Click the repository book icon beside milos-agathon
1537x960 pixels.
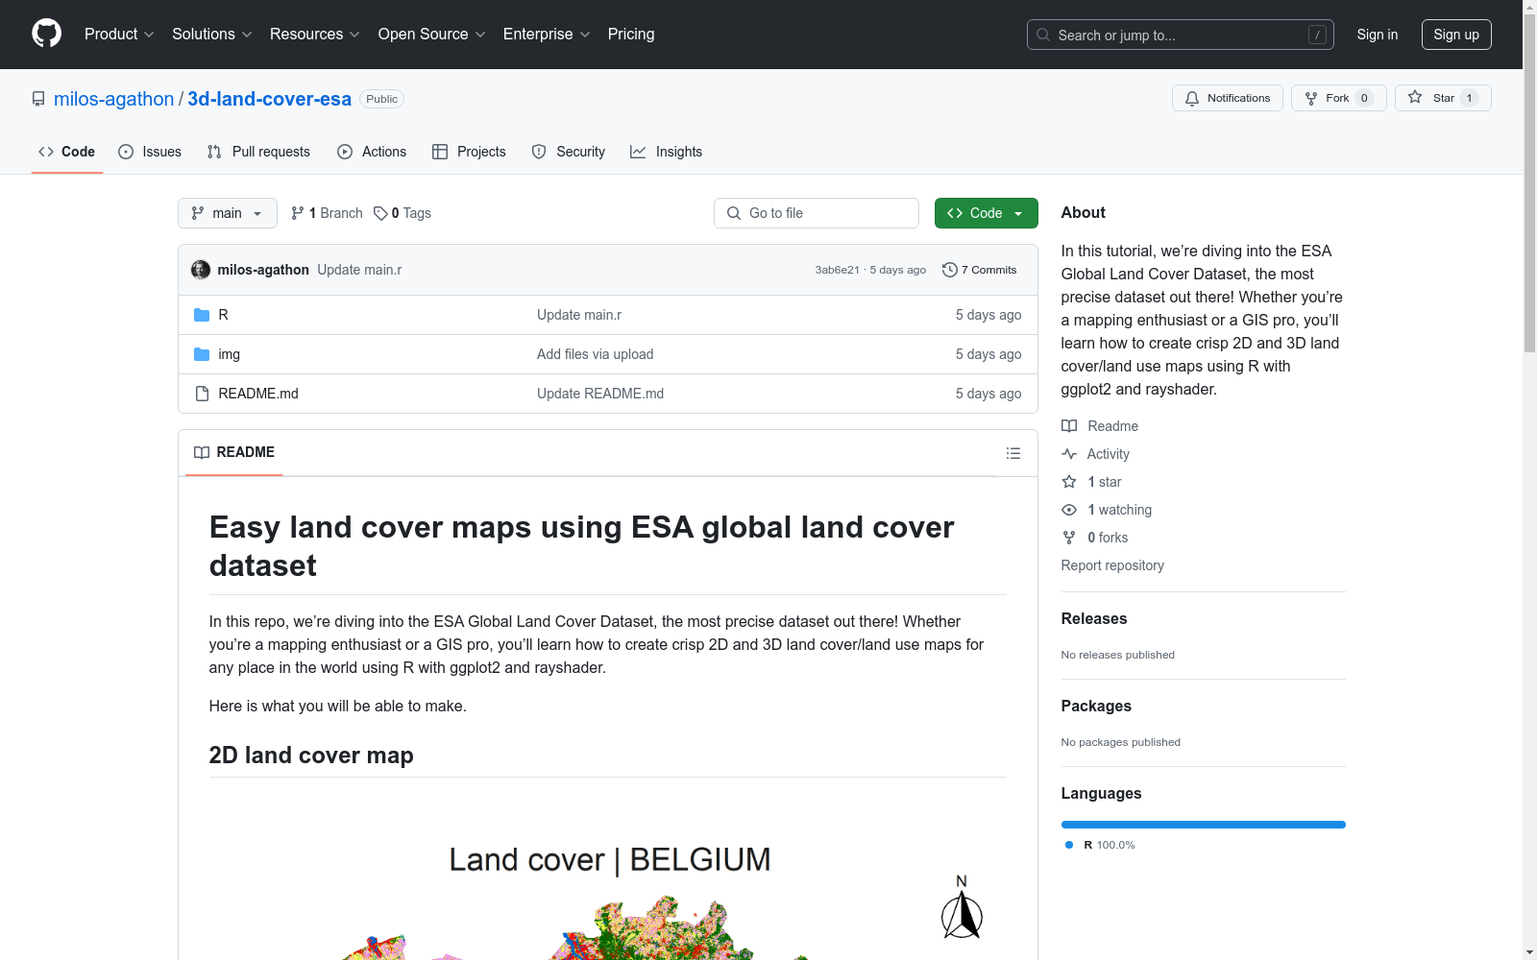[38, 99]
